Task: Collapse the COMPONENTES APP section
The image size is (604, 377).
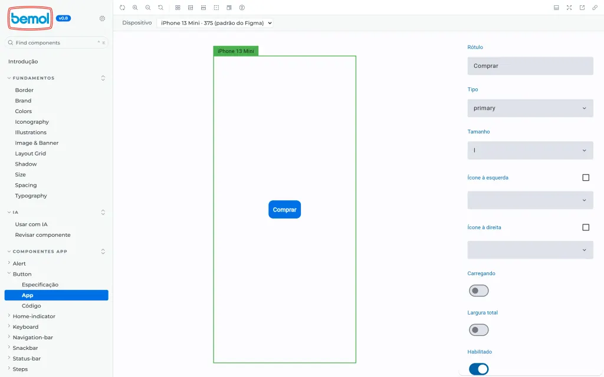Action: [x=40, y=252]
